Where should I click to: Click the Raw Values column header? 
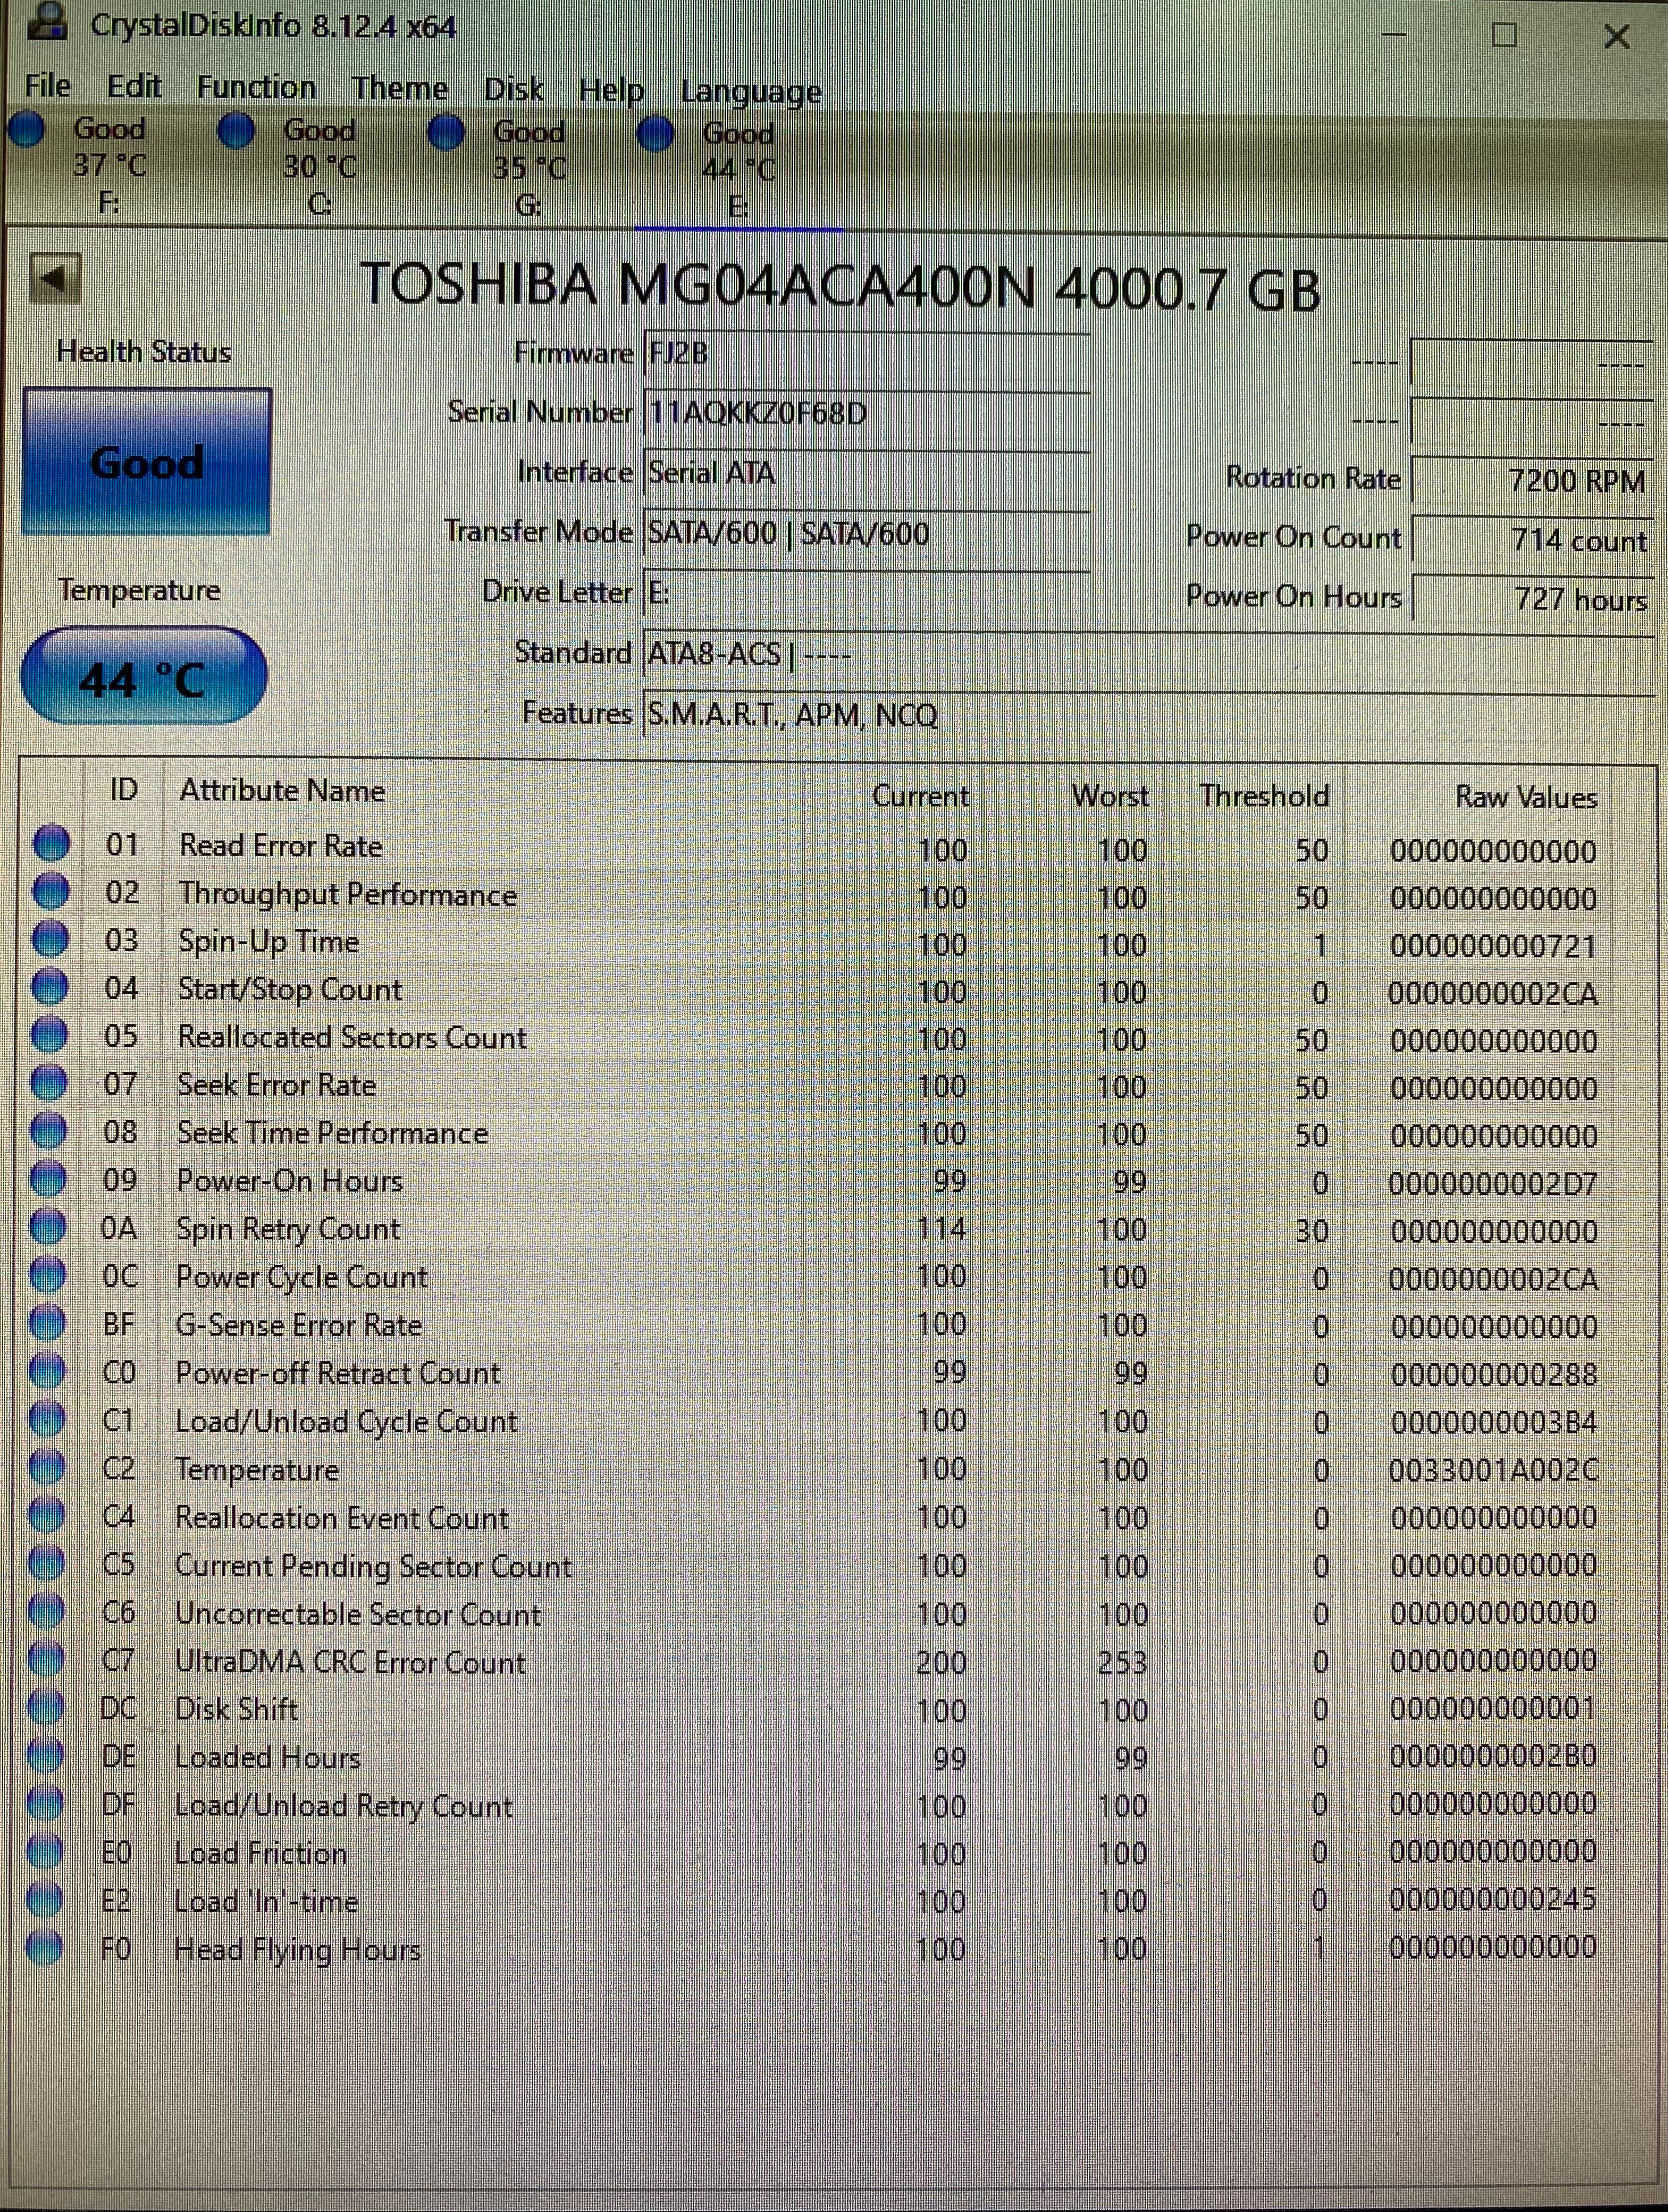(x=1526, y=797)
